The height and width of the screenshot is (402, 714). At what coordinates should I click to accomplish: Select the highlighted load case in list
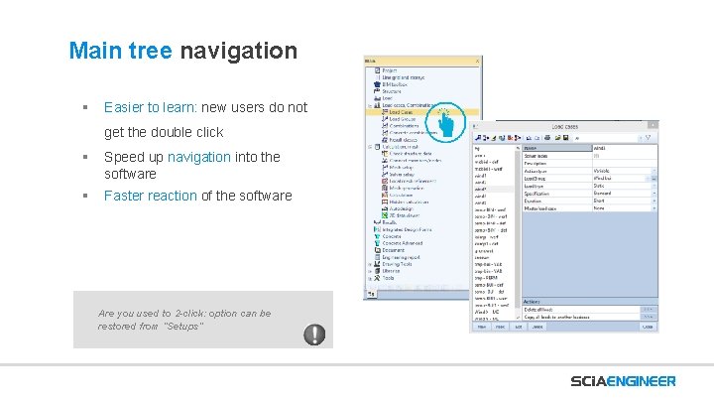point(494,190)
